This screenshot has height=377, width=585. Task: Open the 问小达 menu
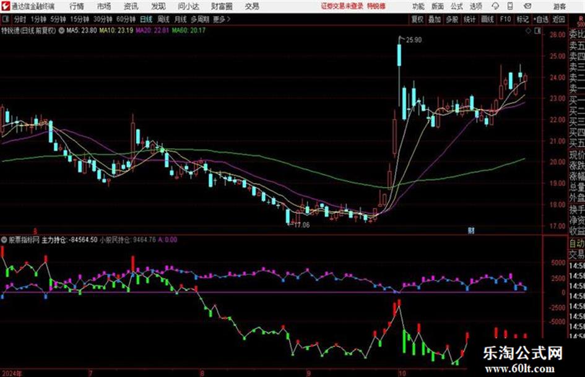pos(188,6)
